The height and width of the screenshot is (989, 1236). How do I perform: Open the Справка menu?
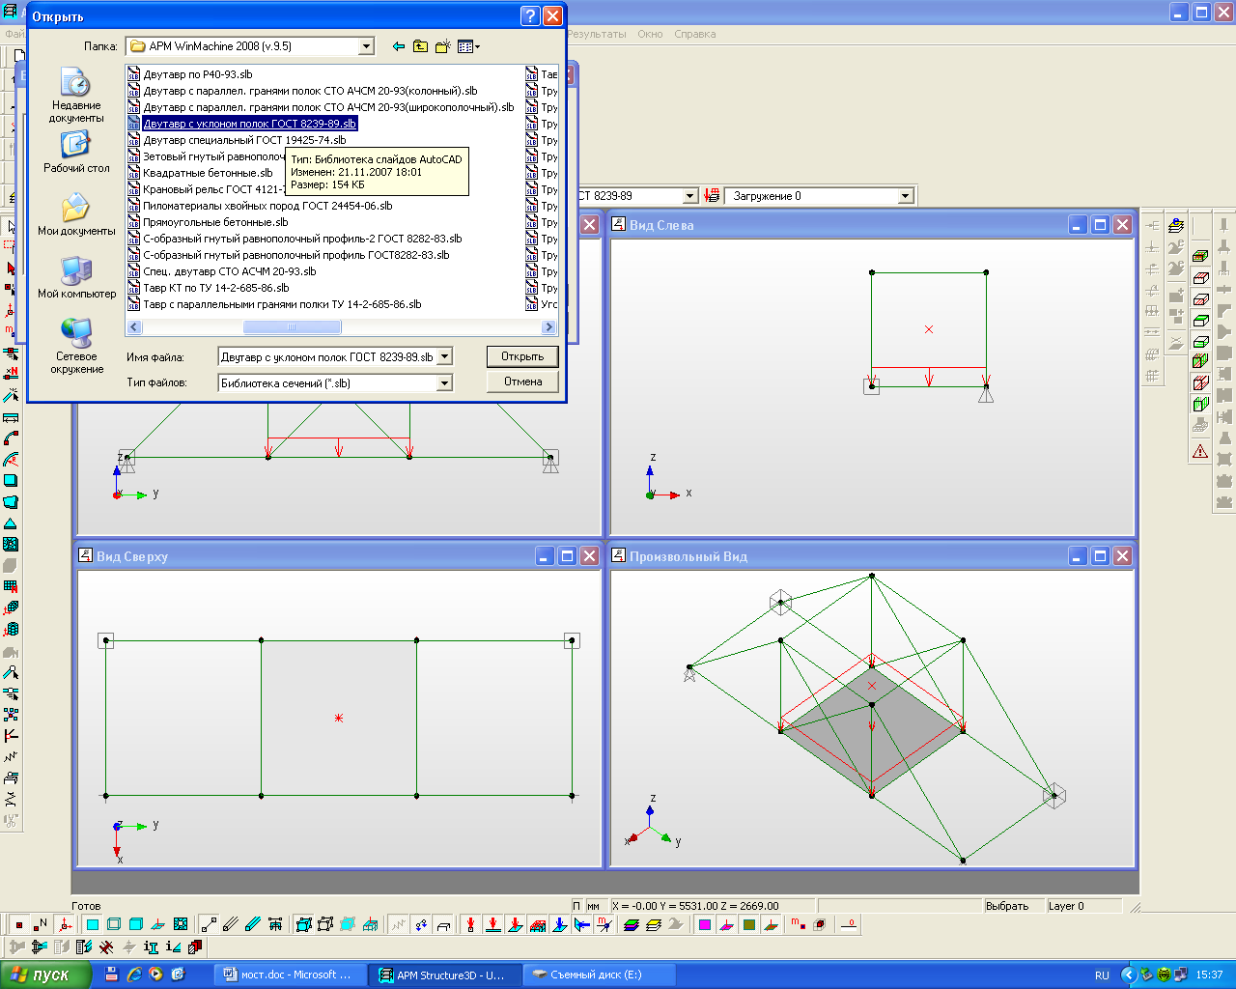[x=694, y=34]
